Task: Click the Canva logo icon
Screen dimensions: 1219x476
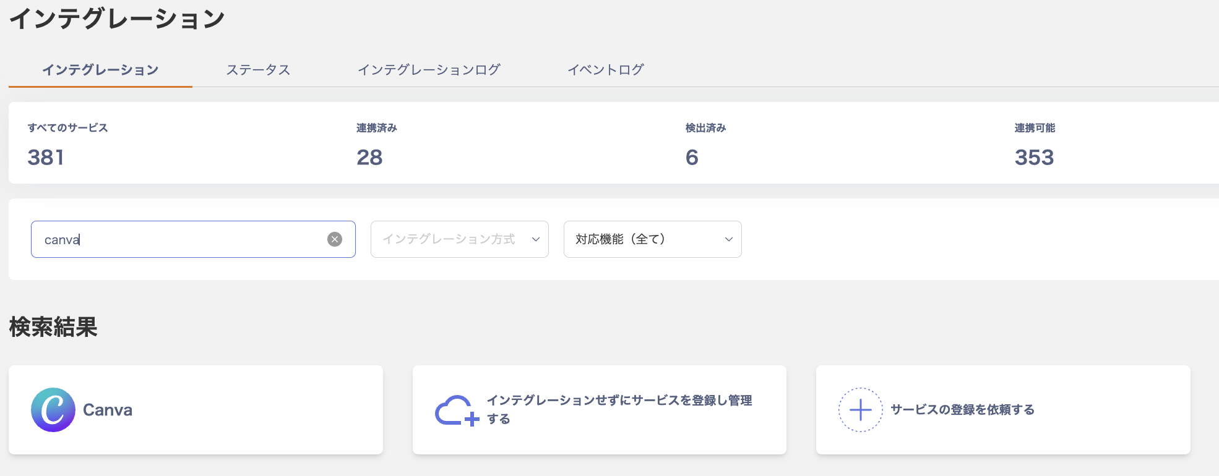Action: click(53, 410)
